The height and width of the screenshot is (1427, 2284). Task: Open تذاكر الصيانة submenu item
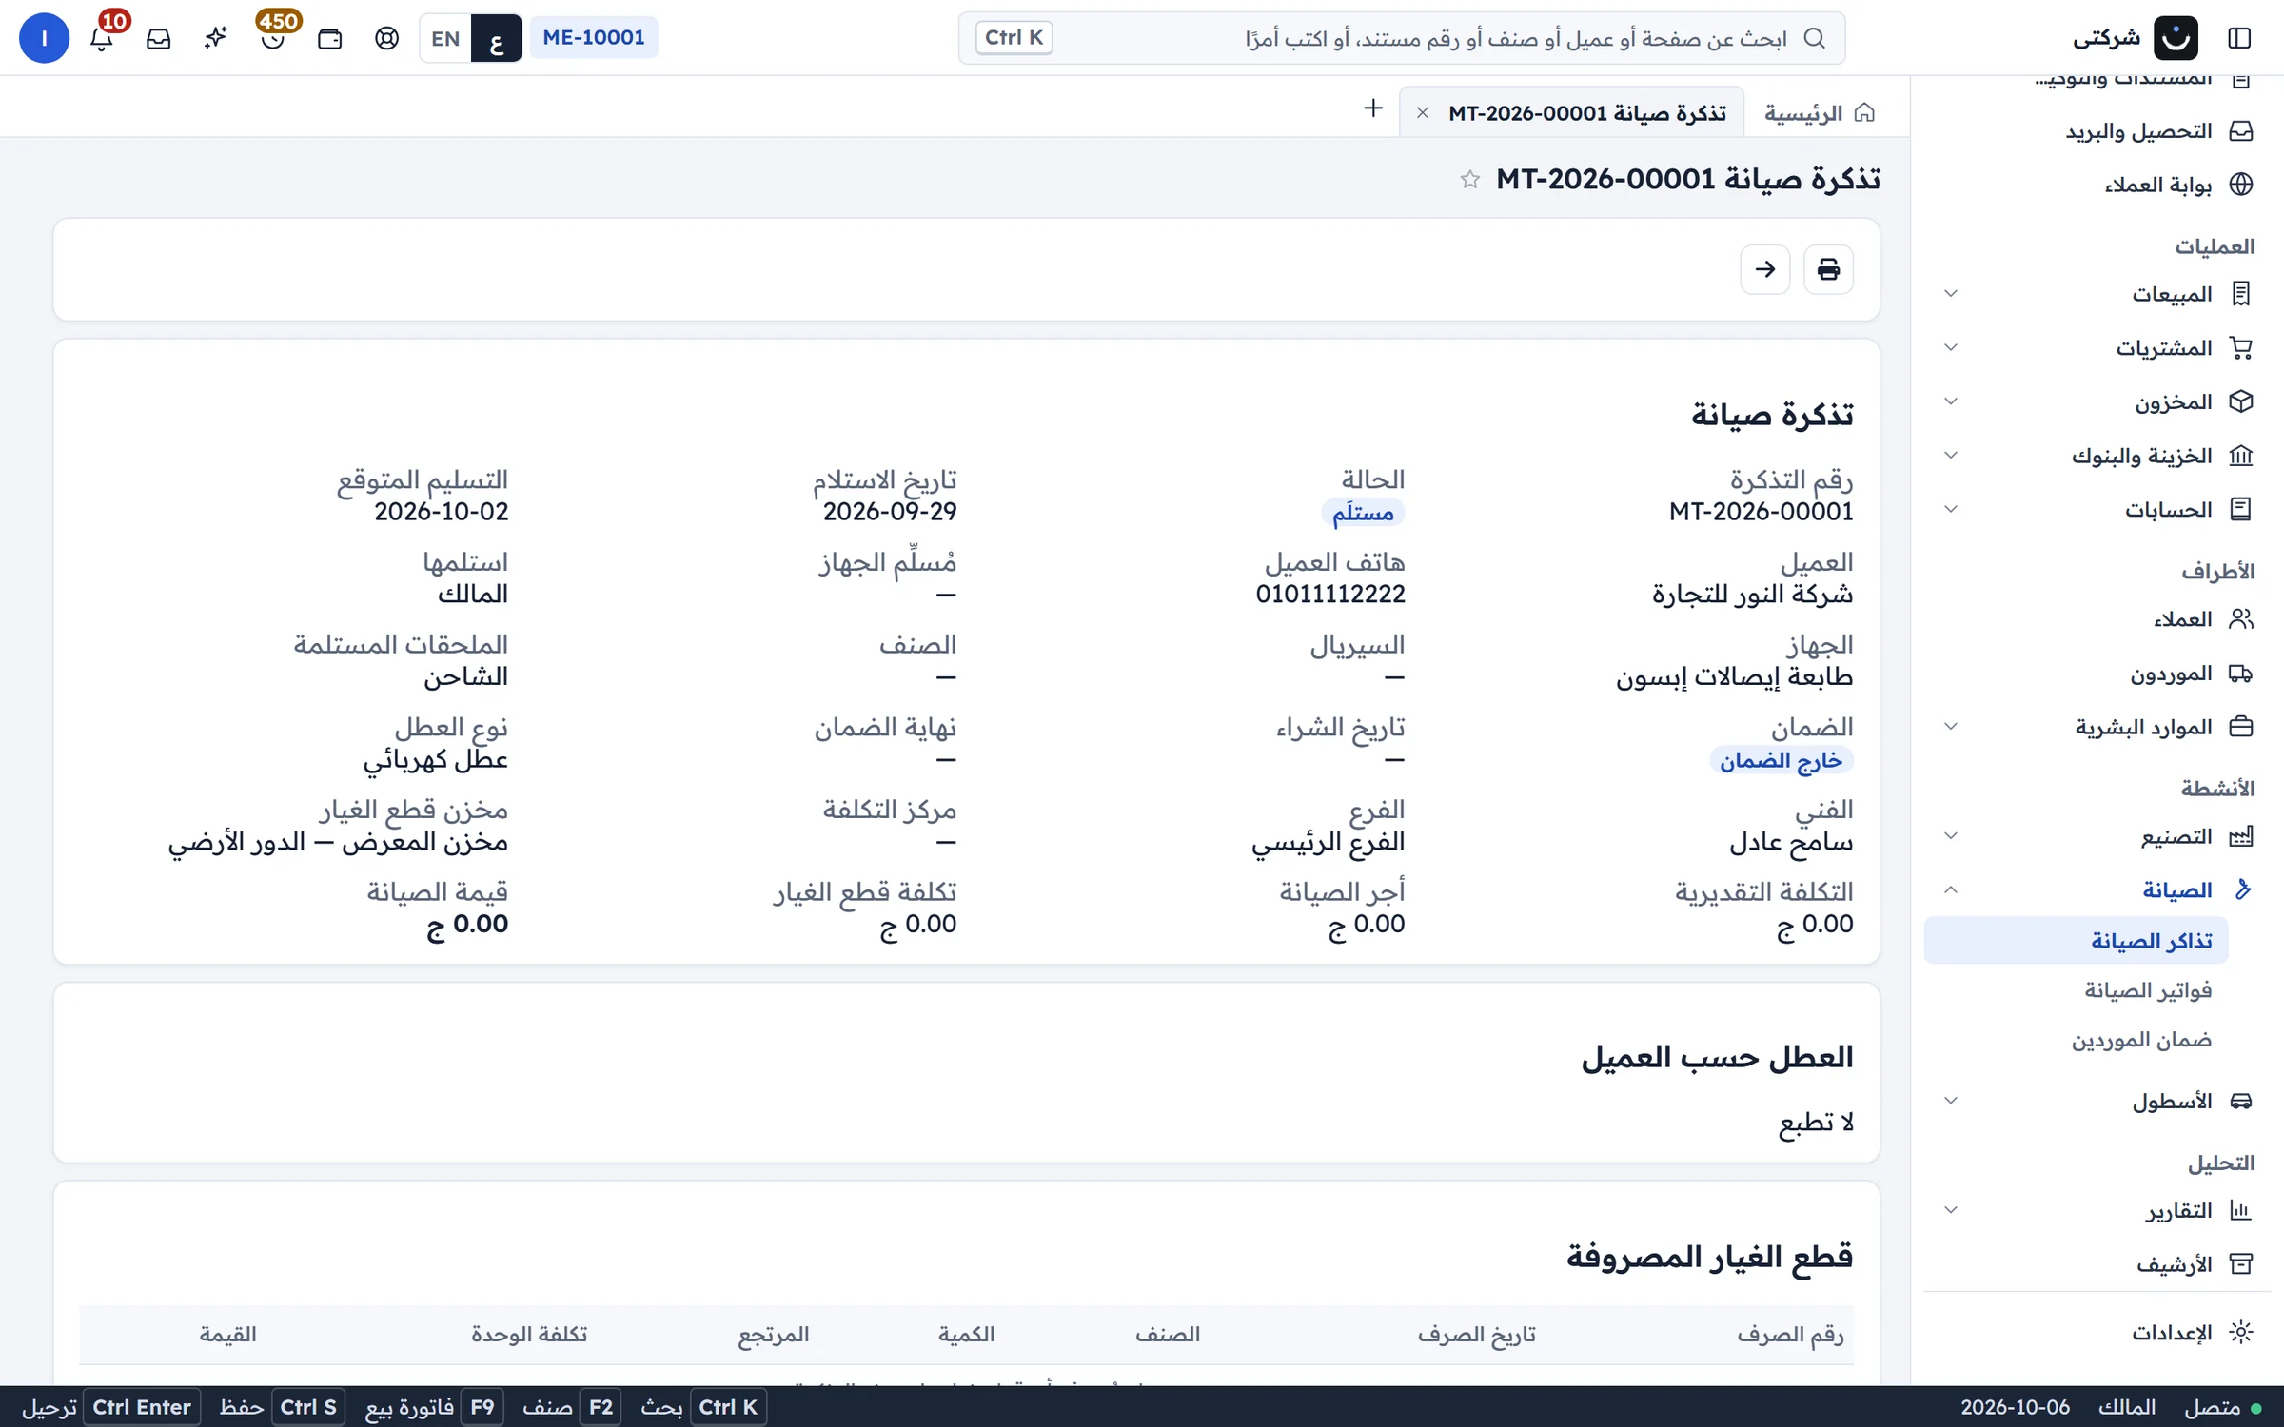click(x=2076, y=941)
